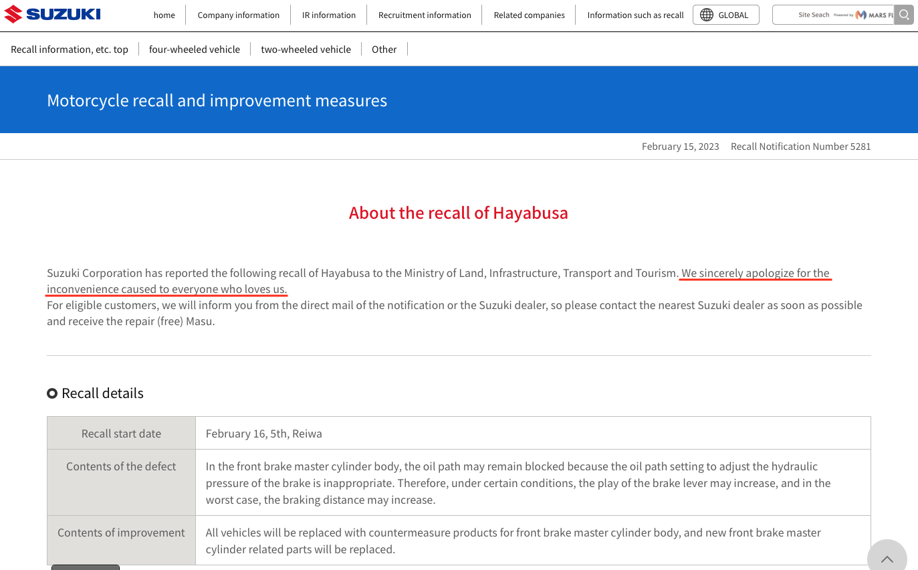Select the four-wheeled vehicle tab
This screenshot has height=570, width=918.
tap(195, 50)
